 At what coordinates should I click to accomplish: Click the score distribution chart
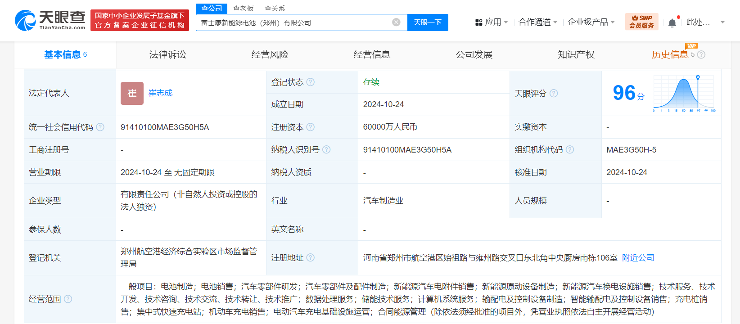coord(684,93)
